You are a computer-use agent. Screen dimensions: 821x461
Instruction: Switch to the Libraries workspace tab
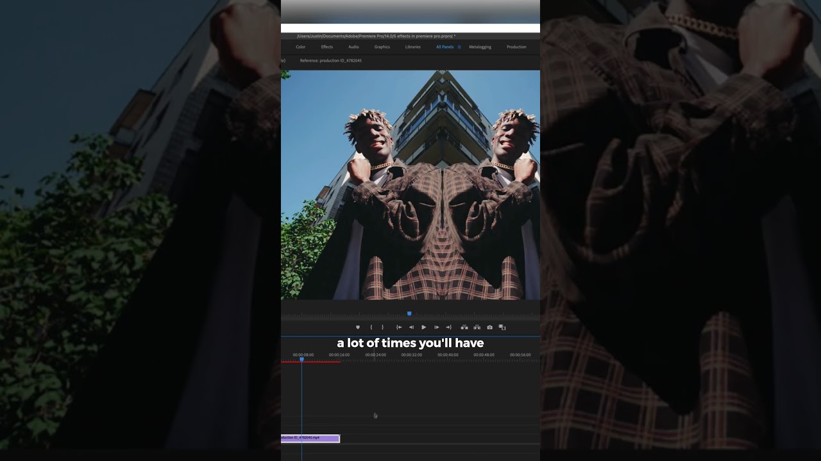(413, 47)
